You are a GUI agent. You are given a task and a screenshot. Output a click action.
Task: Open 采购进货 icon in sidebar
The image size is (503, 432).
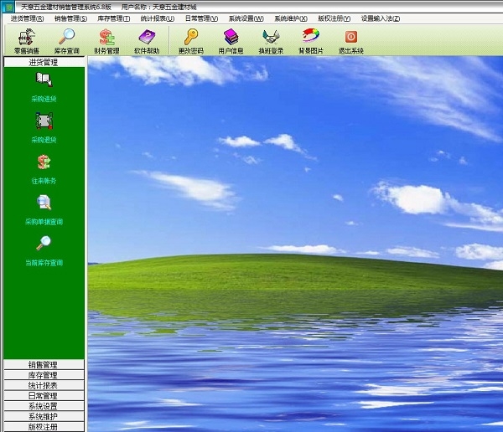point(44,80)
